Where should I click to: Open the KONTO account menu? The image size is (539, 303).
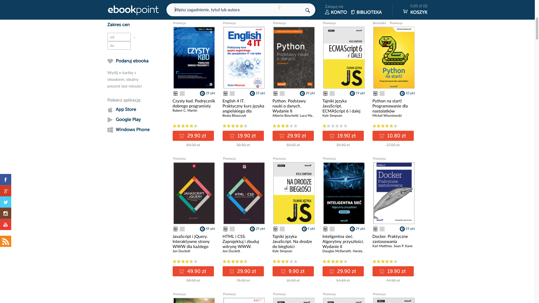[336, 12]
